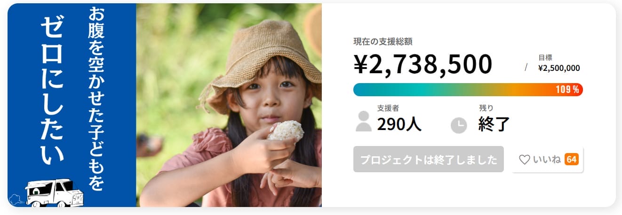Click the 支援者 label
622x215 pixels.
click(388, 108)
